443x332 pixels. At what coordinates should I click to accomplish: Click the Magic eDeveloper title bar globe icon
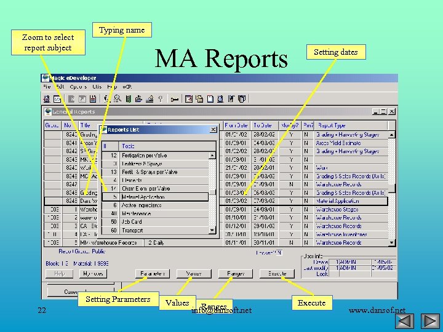(46, 78)
